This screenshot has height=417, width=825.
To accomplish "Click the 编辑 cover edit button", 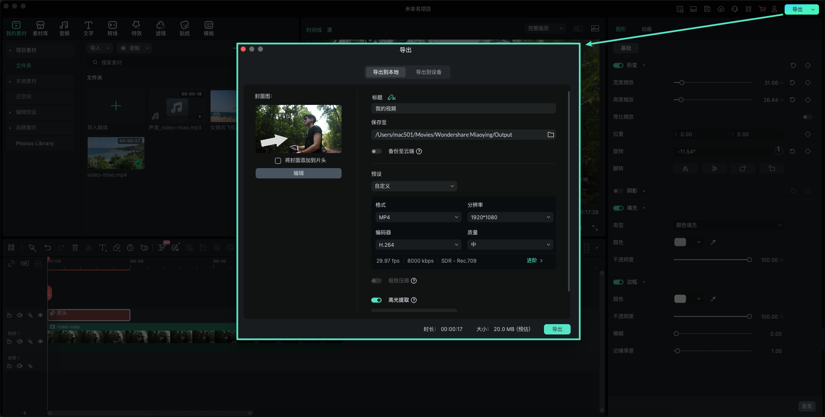I will [298, 173].
